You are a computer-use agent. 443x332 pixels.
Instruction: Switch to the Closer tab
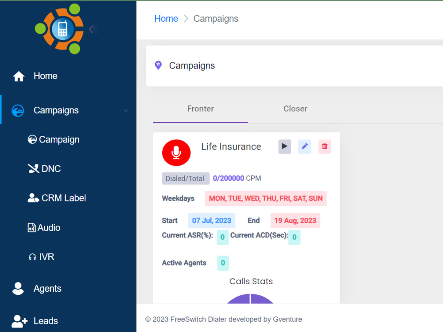(295, 108)
